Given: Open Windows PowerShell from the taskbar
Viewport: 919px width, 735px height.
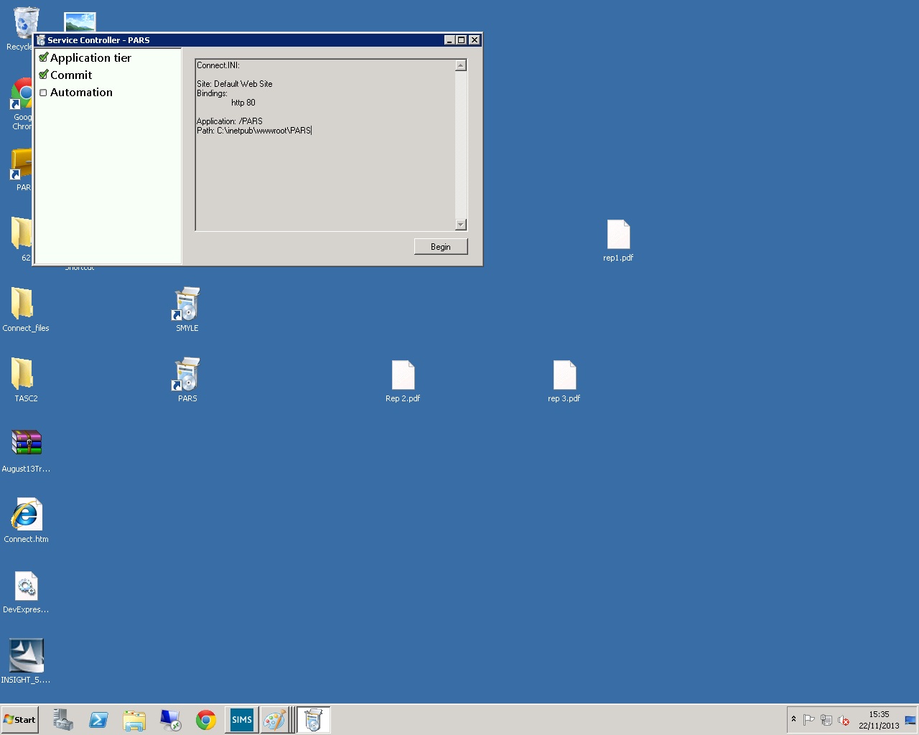Looking at the screenshot, I should [98, 720].
